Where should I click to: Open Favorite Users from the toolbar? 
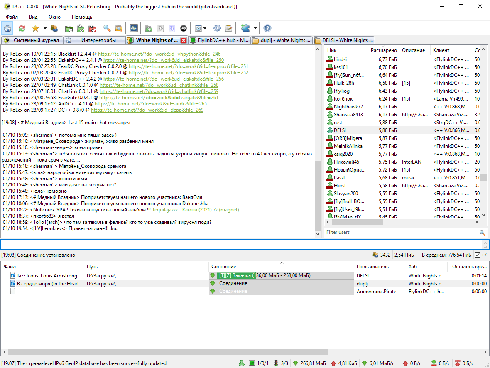pyautogui.click(x=54, y=28)
